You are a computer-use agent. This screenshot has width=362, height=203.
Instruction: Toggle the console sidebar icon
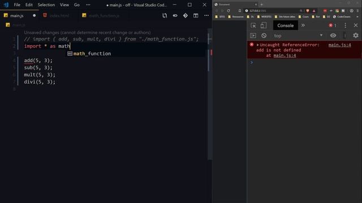point(253,36)
